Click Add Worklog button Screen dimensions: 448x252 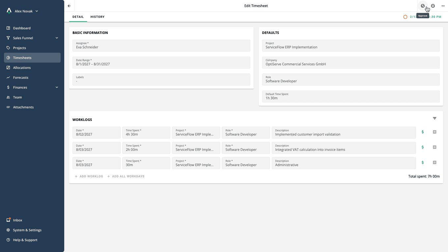coord(89,177)
